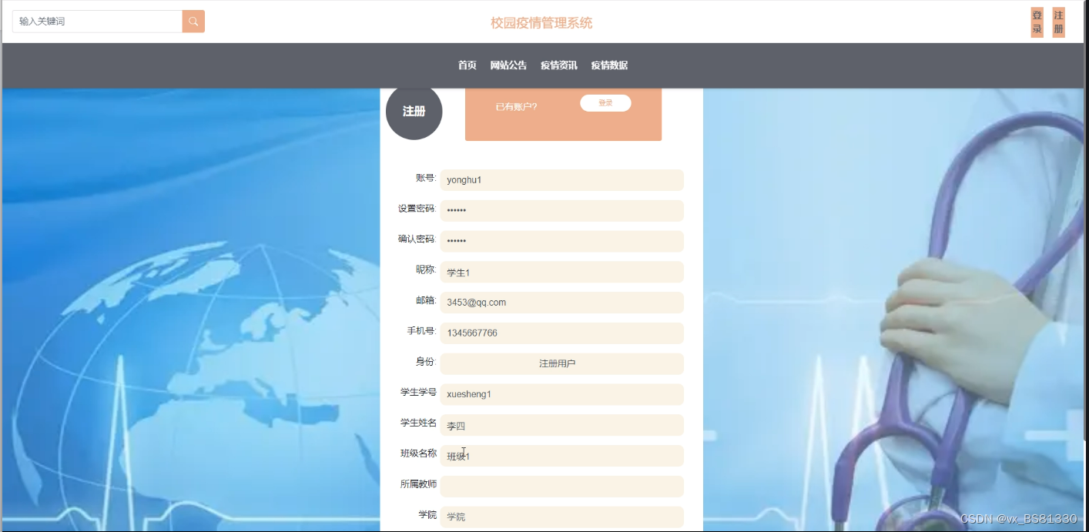This screenshot has width=1089, height=532.
Task: Click the 班级名称 label
Action: click(x=418, y=453)
